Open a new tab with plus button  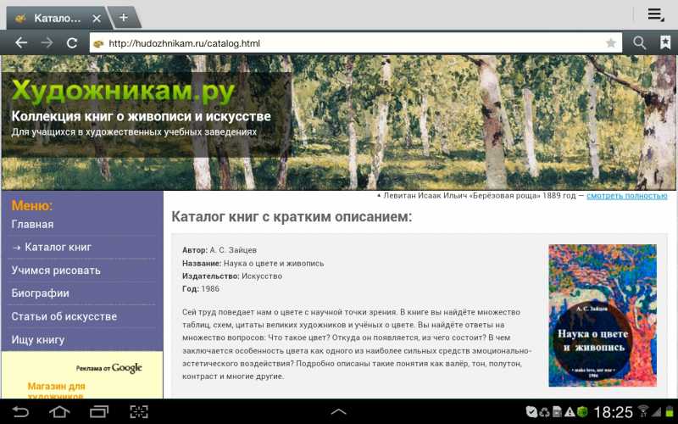[x=123, y=17]
